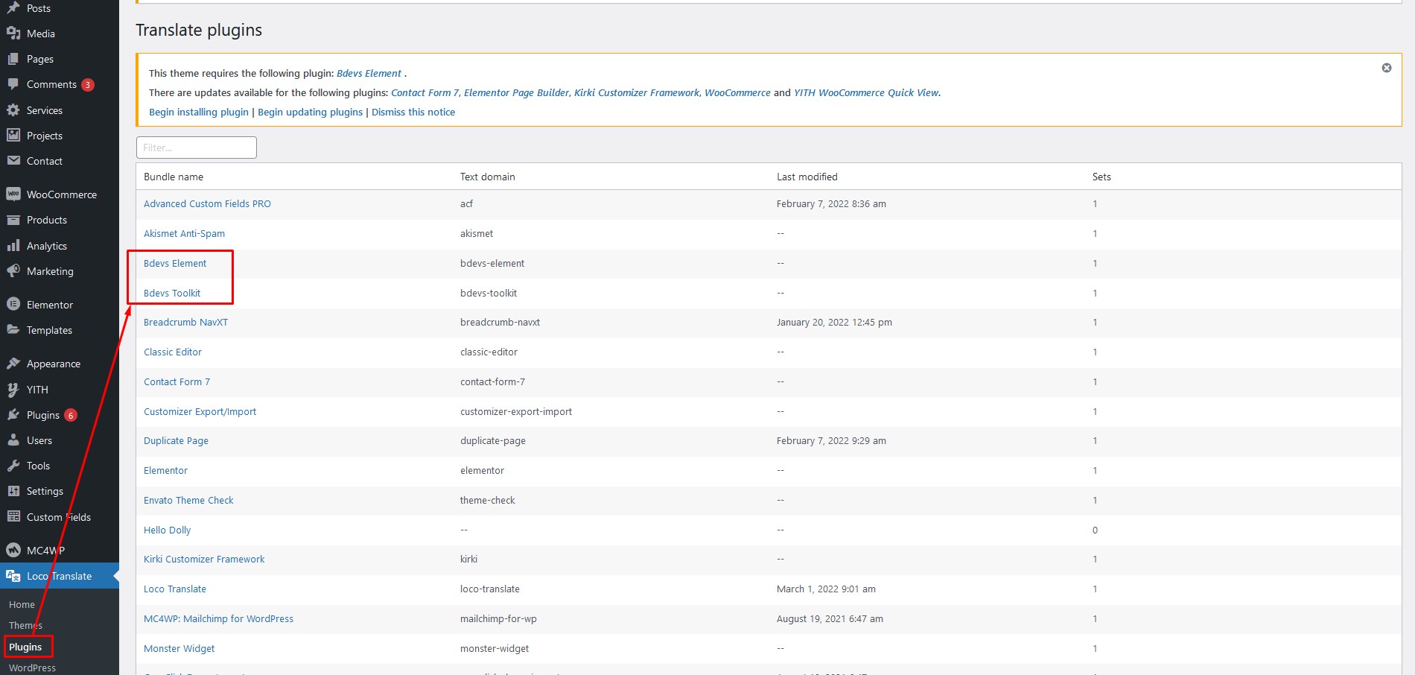The image size is (1415, 675).
Task: Click the WooCommerce icon in sidebar
Action: (13, 194)
